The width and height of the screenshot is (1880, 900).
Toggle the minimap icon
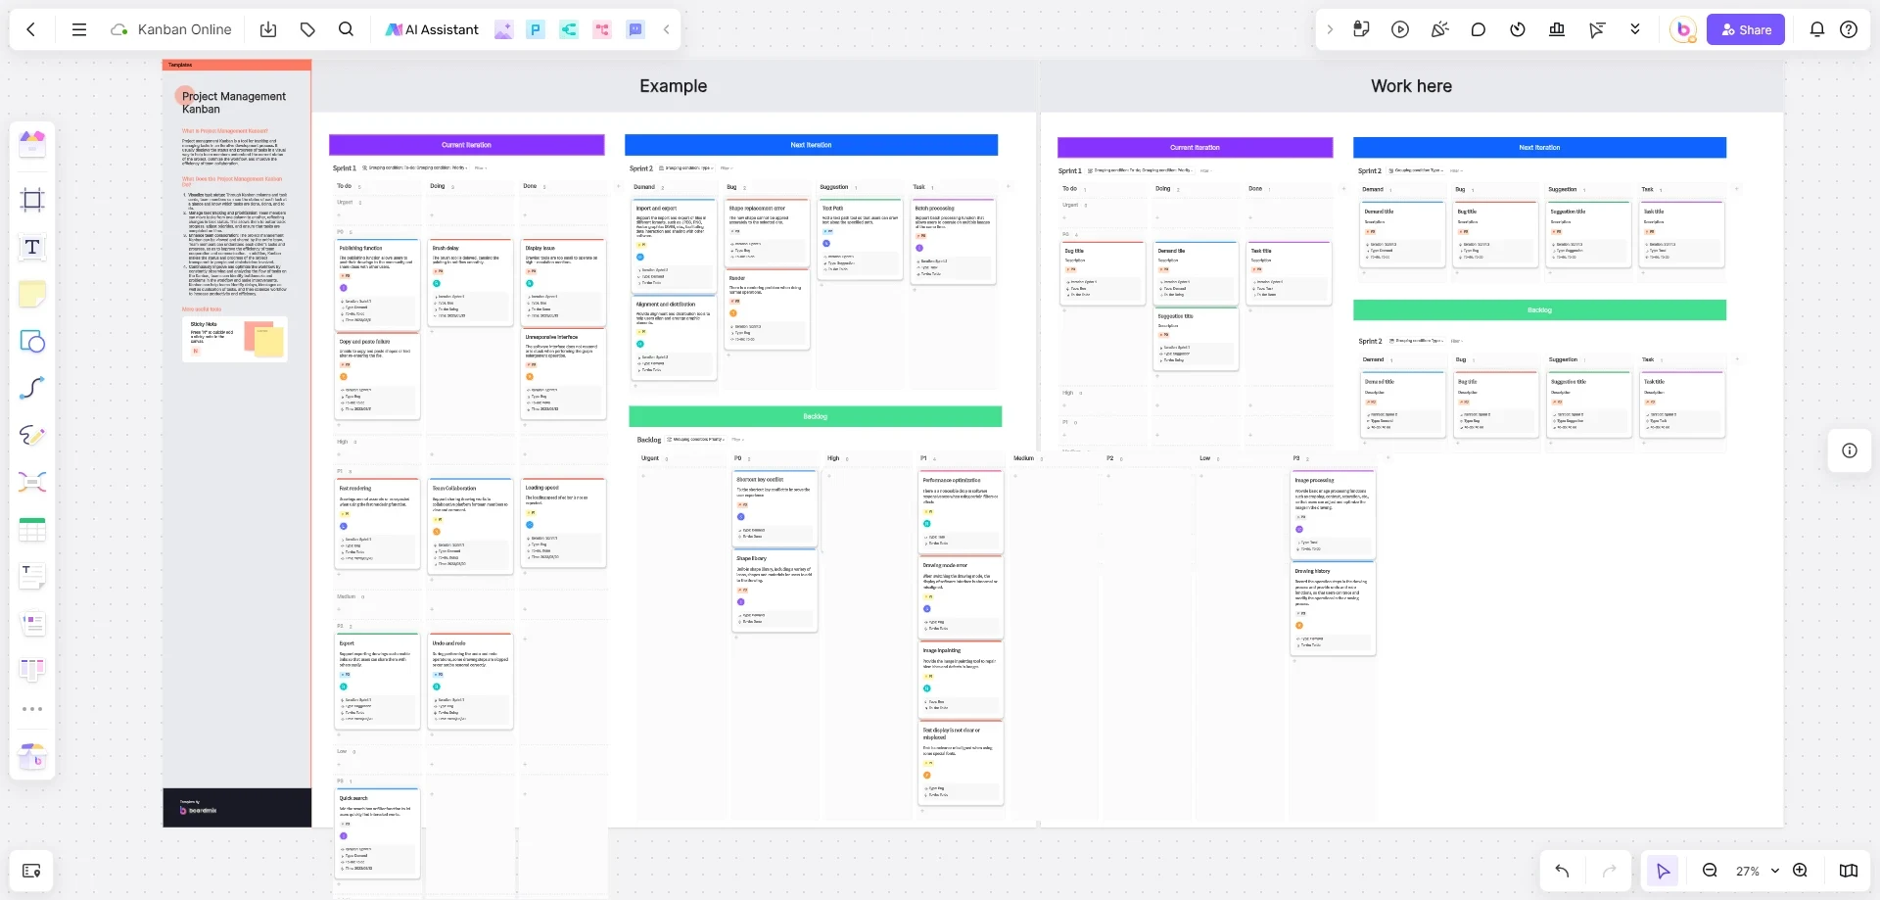coord(1849,871)
